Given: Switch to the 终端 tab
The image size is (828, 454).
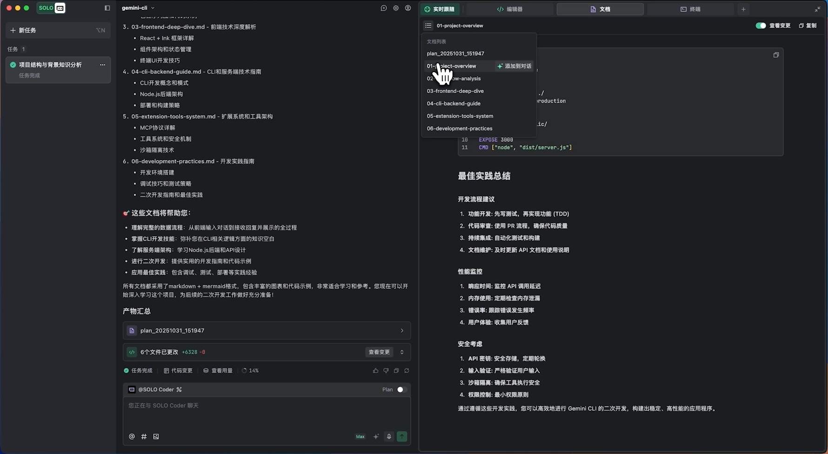Looking at the screenshot, I should [690, 9].
